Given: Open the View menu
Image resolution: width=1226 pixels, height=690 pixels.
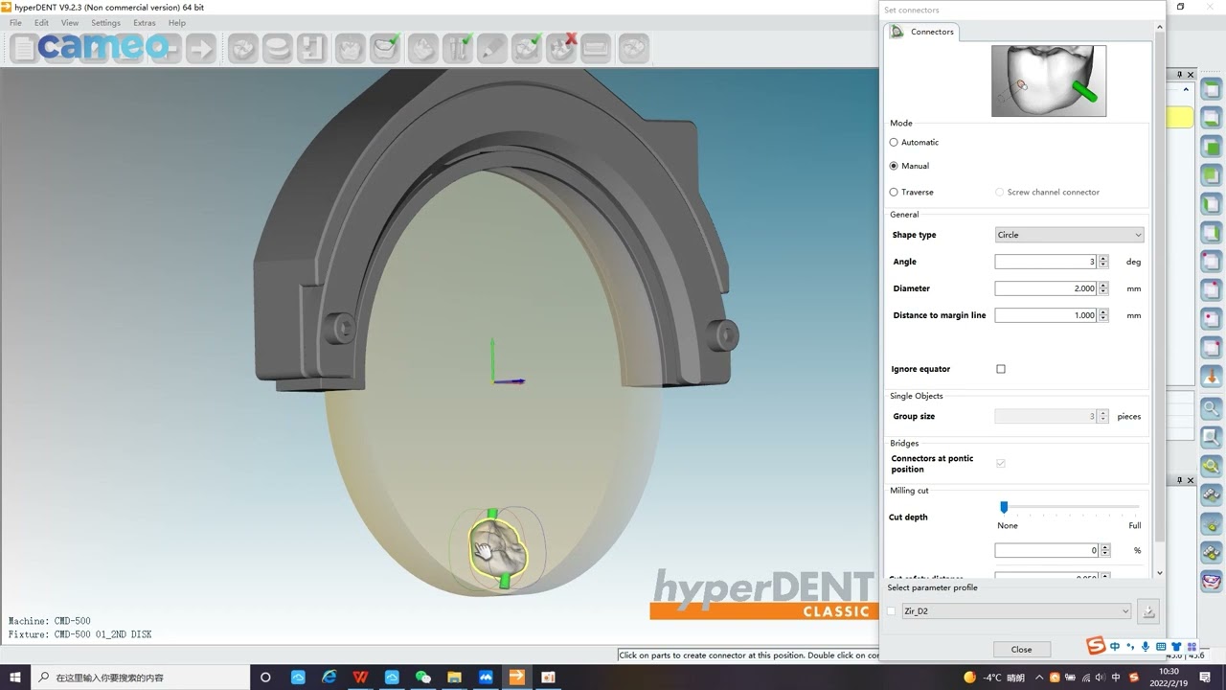Looking at the screenshot, I should (70, 23).
